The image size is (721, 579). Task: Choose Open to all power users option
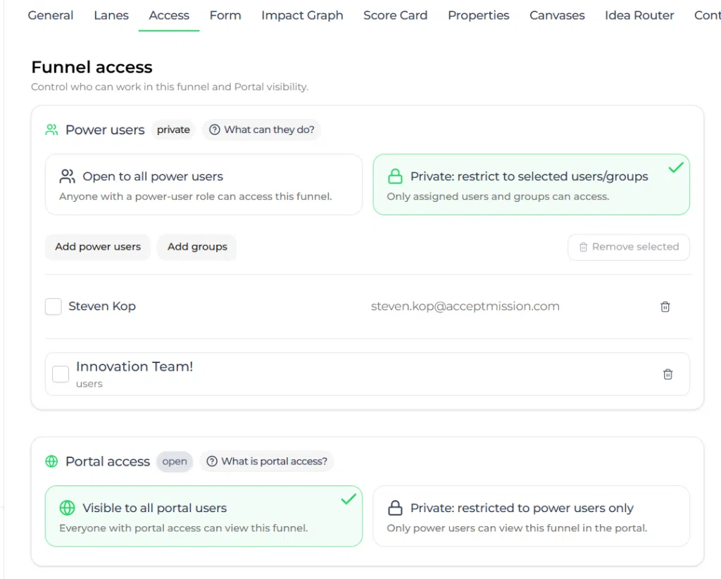click(x=203, y=185)
